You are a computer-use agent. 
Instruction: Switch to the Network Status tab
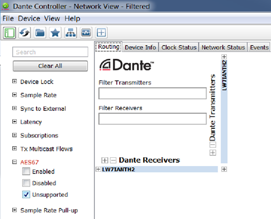click(223, 47)
